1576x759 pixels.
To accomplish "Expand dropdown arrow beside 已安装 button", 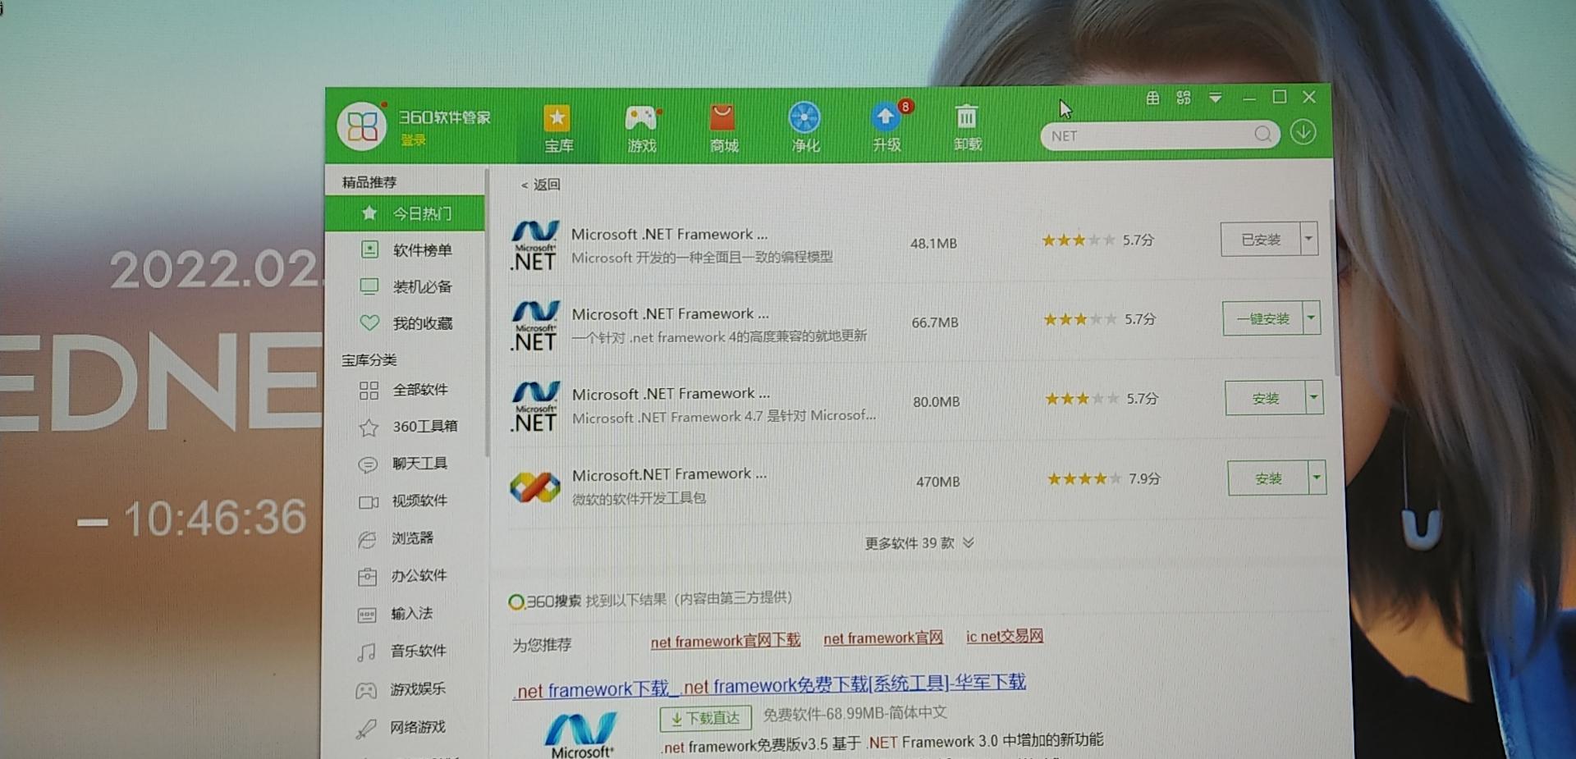I will (x=1309, y=239).
